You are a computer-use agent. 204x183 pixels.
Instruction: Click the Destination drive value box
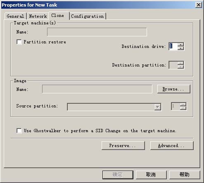click(173, 46)
